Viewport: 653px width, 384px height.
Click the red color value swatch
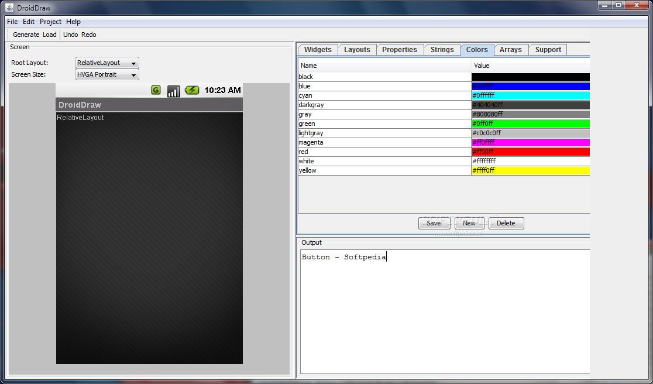pos(531,152)
